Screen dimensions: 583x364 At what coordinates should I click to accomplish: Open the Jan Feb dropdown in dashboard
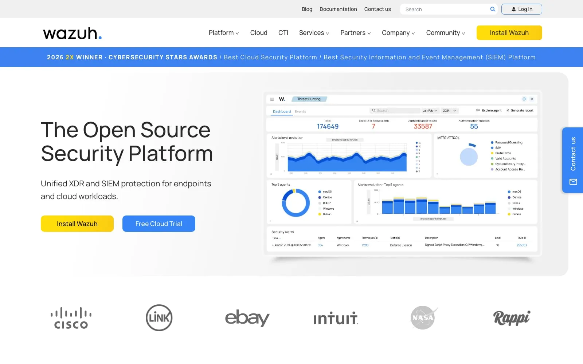coord(430,111)
